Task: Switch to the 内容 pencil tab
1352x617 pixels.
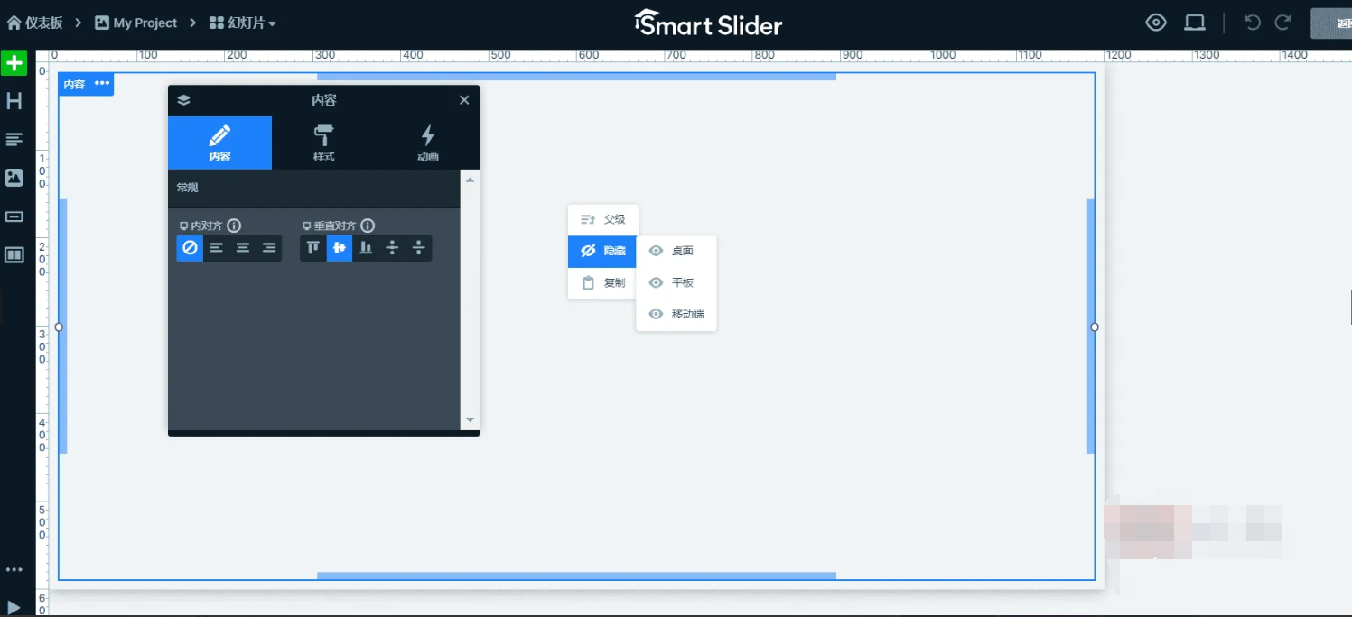Action: pyautogui.click(x=219, y=143)
